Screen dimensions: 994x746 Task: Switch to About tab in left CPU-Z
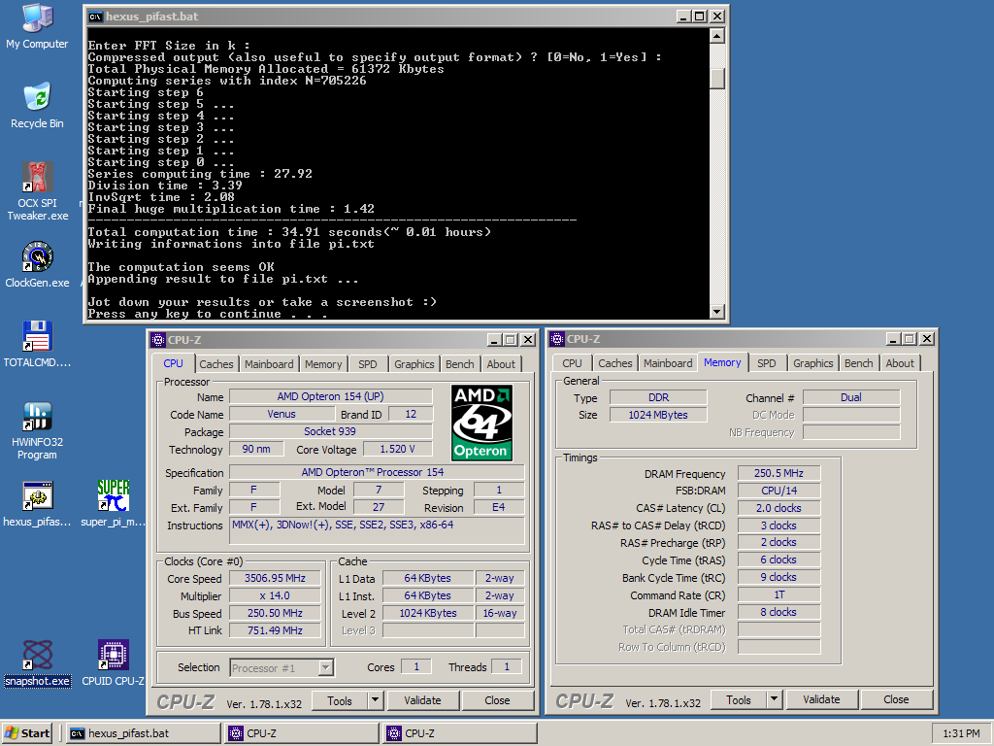tap(502, 364)
